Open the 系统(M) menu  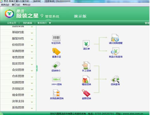[5, 5]
